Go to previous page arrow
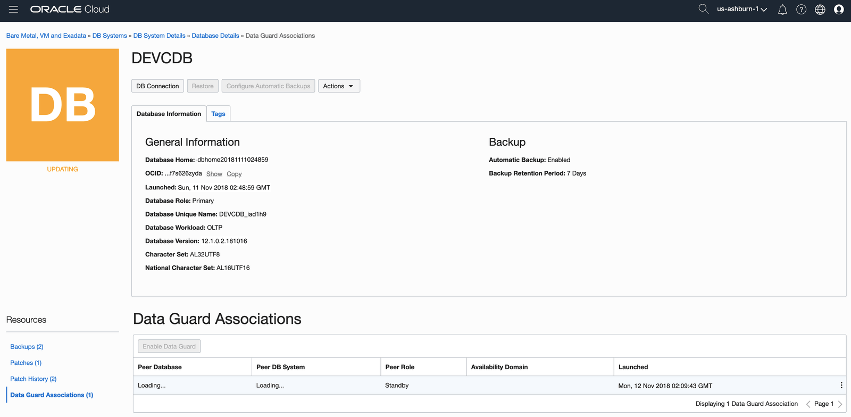 (x=808, y=404)
